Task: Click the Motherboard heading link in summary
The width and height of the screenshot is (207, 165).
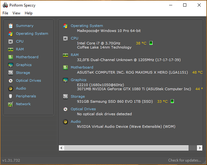Action: 82,67
